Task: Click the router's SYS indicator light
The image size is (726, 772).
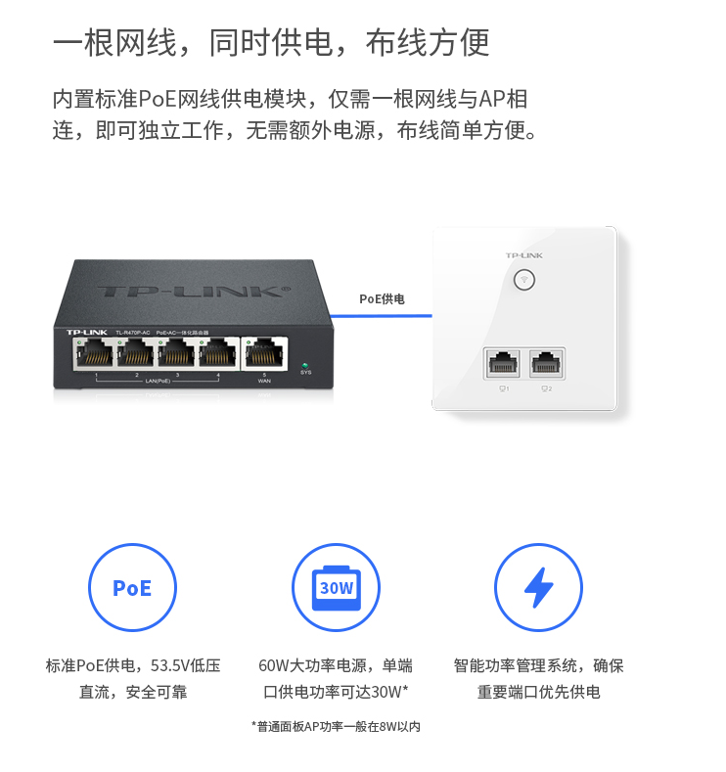Action: point(305,365)
